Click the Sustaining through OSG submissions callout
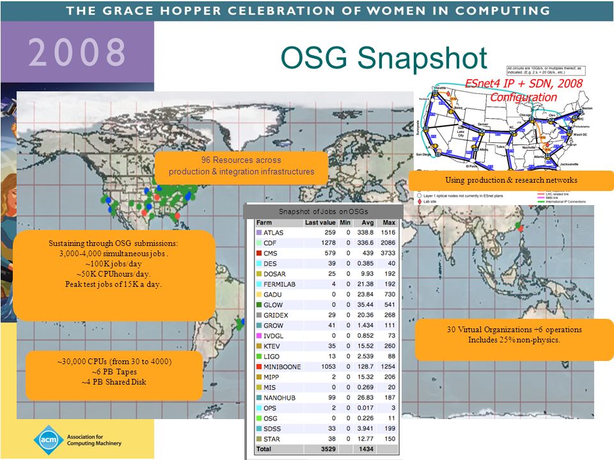The height and width of the screenshot is (460, 614). click(114, 275)
